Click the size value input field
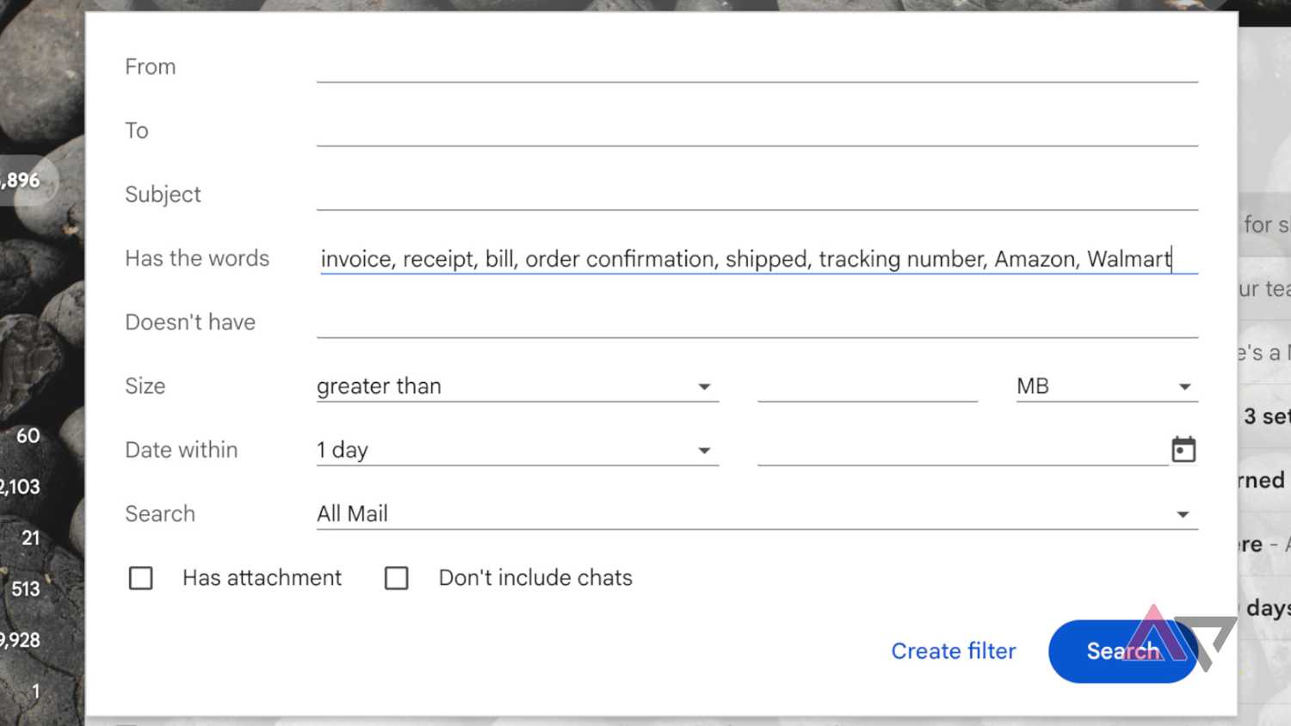 click(868, 386)
